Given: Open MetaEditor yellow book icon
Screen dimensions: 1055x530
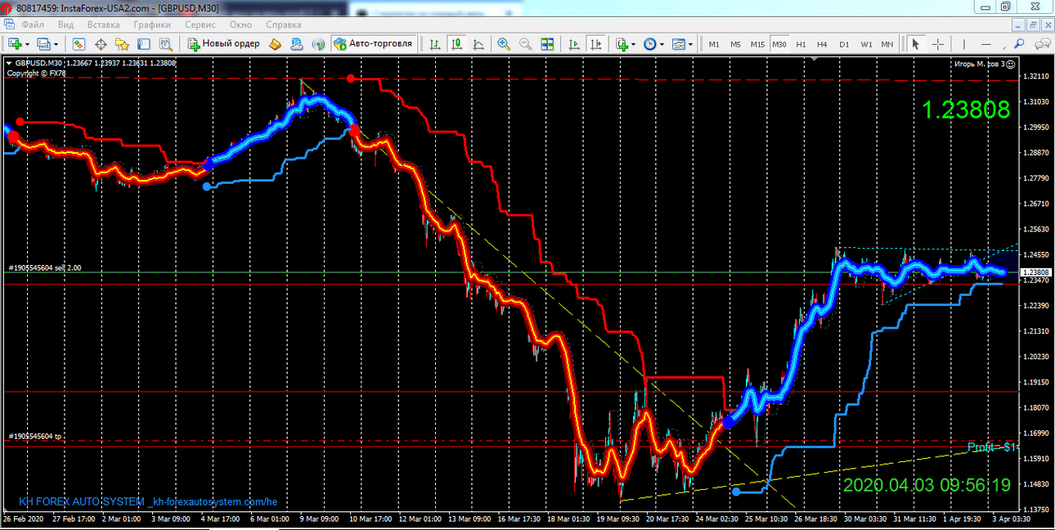Looking at the screenshot, I should (276, 44).
